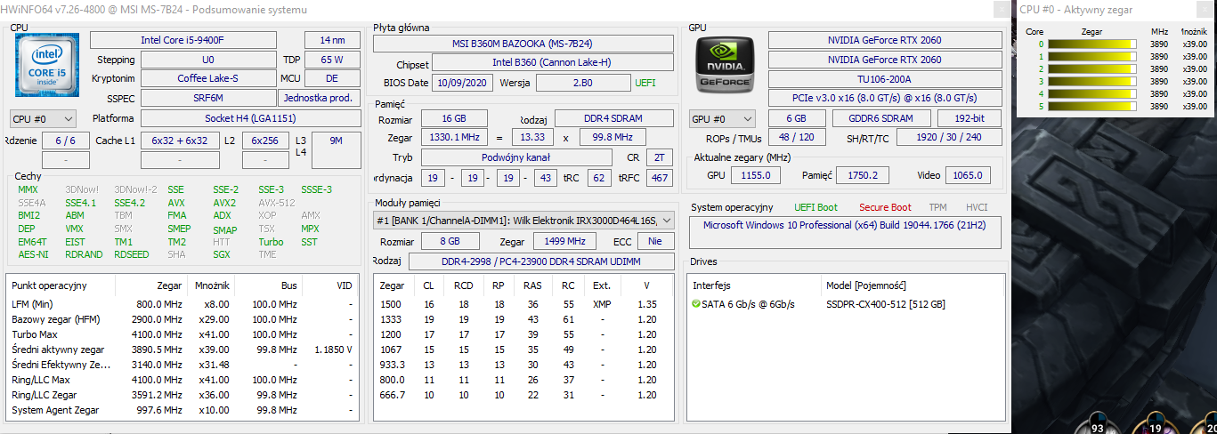Click the 65 W TDP field
This screenshot has width=1217, height=434.
coord(332,60)
